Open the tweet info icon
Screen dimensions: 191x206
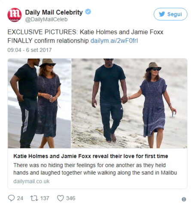[x=184, y=199]
